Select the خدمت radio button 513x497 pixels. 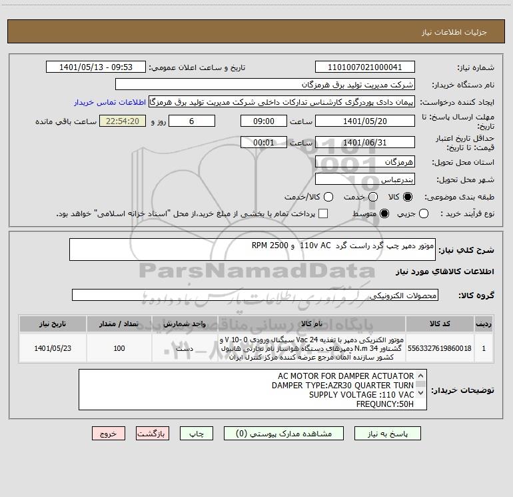tap(373, 197)
